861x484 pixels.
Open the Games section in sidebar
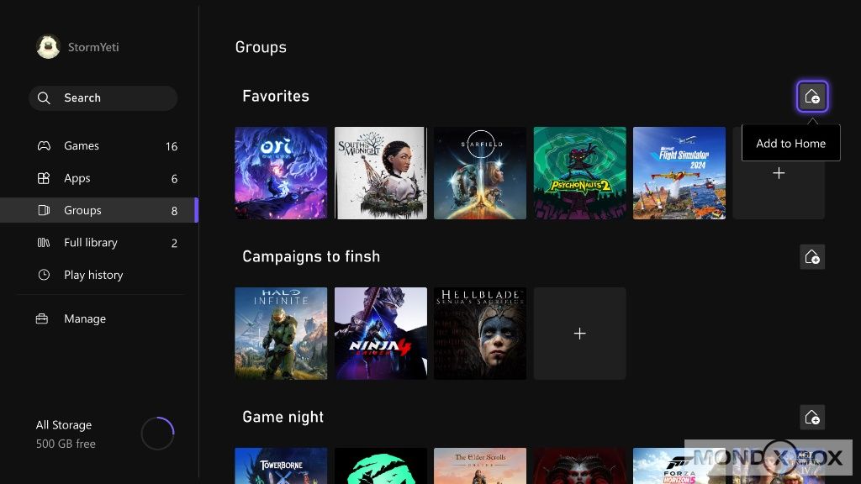[82, 146]
